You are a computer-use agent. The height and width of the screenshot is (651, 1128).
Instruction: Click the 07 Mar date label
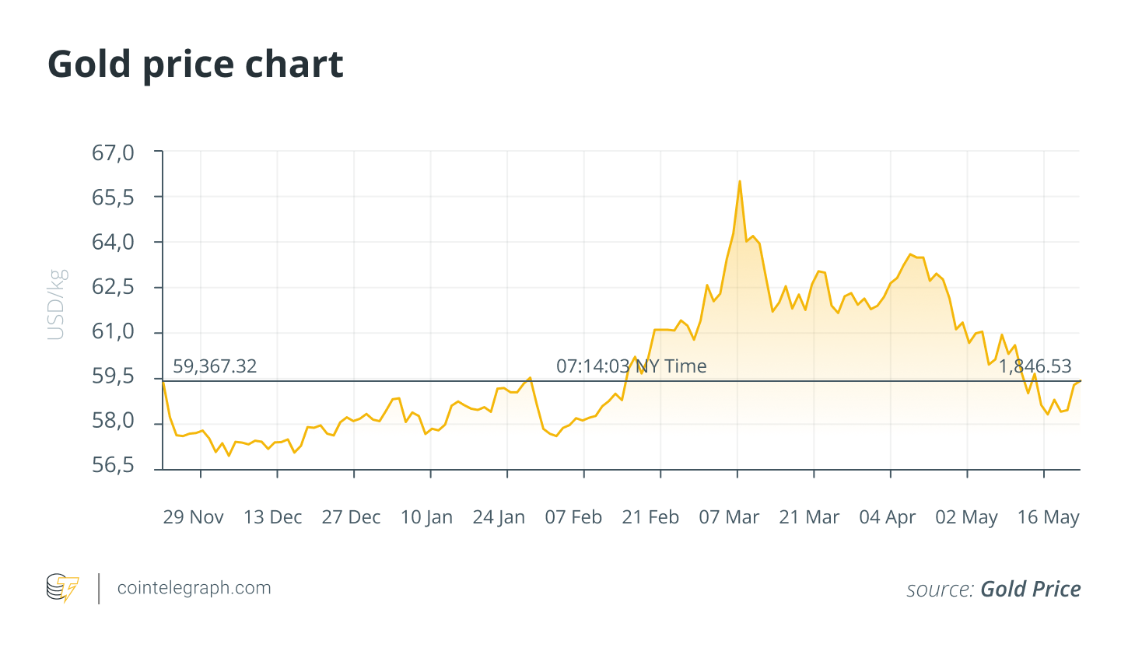[x=729, y=517]
